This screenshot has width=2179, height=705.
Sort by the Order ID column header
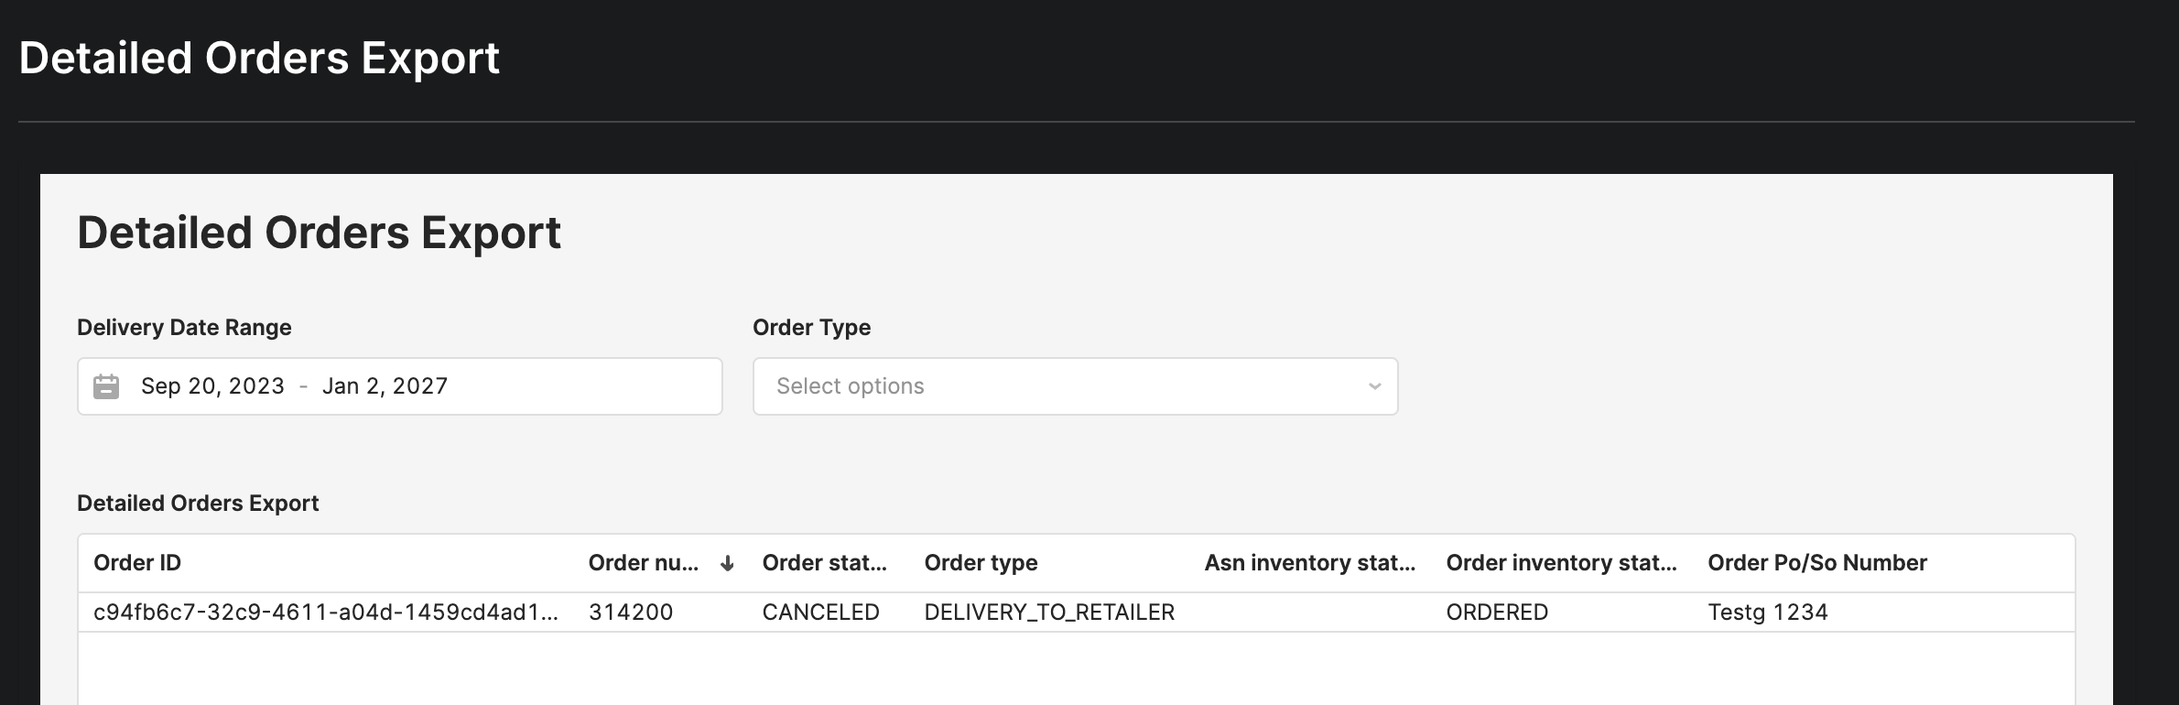137,563
